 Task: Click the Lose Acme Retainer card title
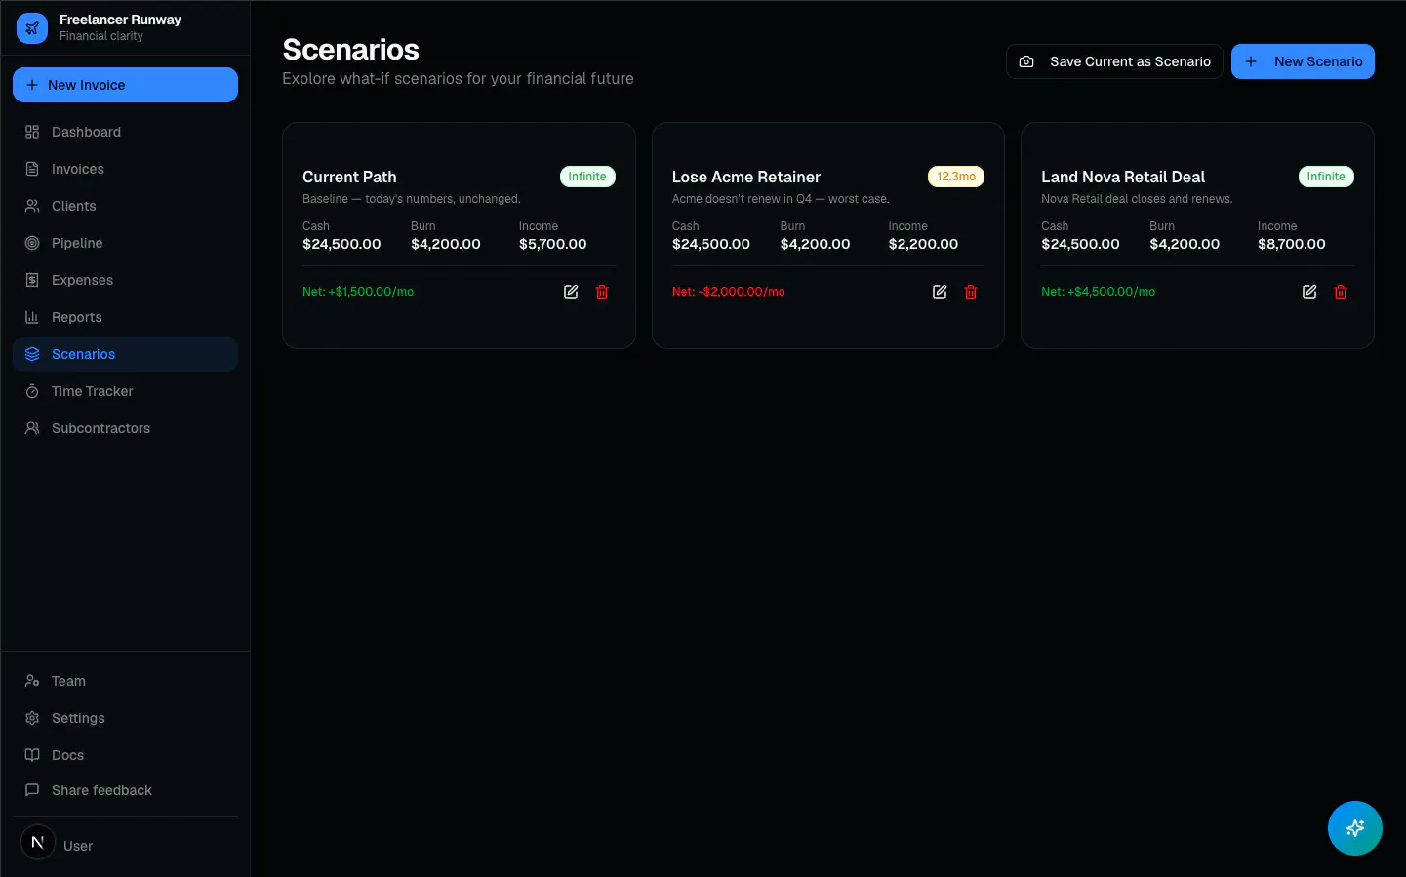point(746,177)
